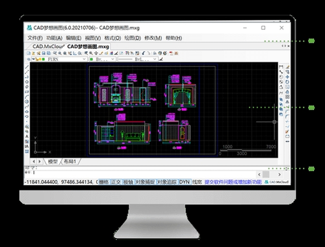325x247 pixels.
Task: Open 格式(O) menu
Action: click(112, 38)
